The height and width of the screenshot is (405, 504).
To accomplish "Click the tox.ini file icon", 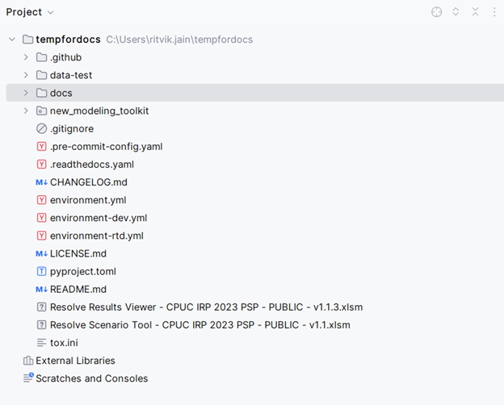I will (x=42, y=343).
